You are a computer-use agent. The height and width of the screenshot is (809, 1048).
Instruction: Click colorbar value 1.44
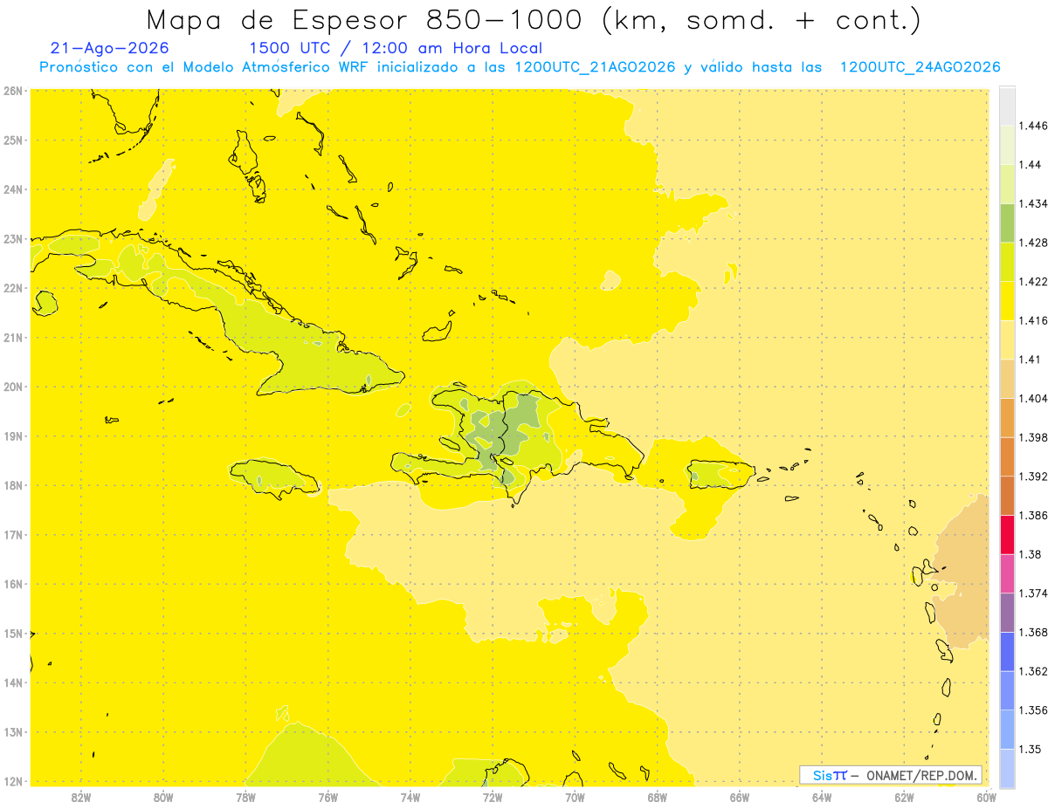(1030, 164)
